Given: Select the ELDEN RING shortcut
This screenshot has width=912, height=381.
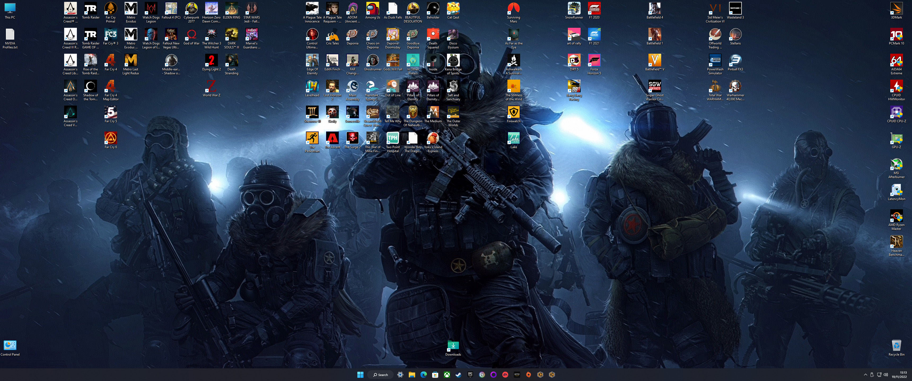Looking at the screenshot, I should click(x=231, y=11).
